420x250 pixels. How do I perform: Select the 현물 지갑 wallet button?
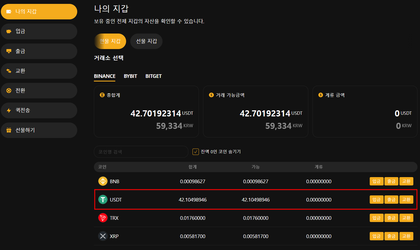click(110, 41)
